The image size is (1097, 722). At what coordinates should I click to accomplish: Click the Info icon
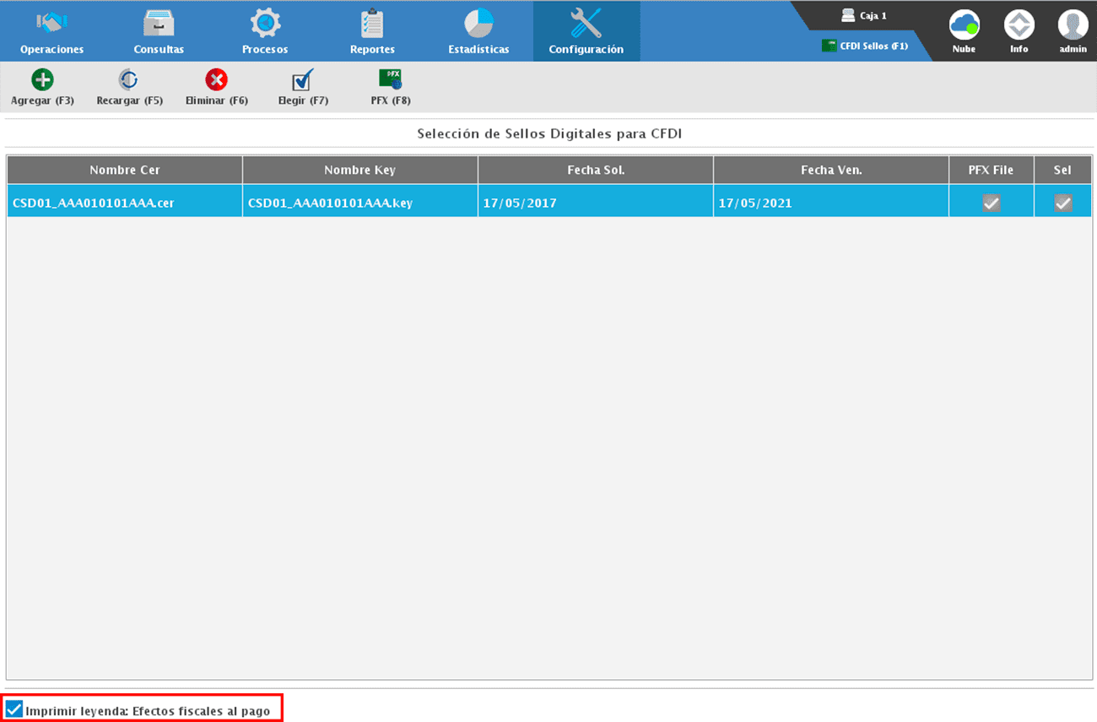[1019, 25]
